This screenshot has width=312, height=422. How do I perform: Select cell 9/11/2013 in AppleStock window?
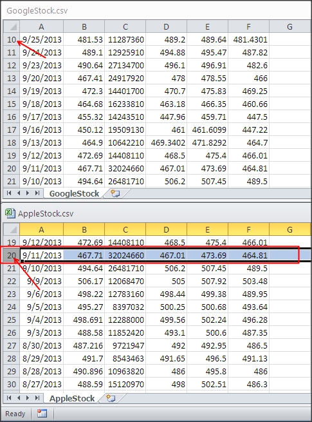(x=42, y=255)
